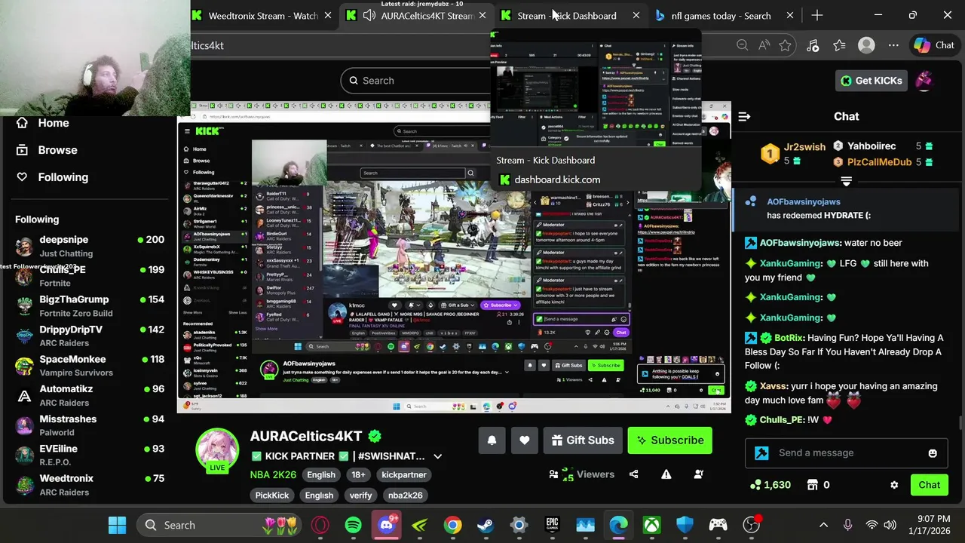
Task: Show hidden system tray icons
Action: (x=823, y=525)
